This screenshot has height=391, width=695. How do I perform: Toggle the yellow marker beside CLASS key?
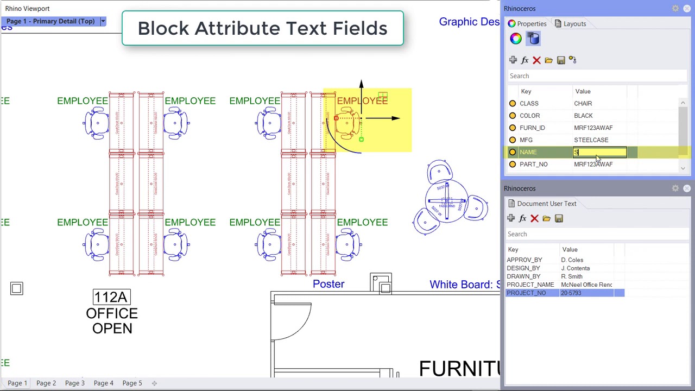tap(513, 103)
